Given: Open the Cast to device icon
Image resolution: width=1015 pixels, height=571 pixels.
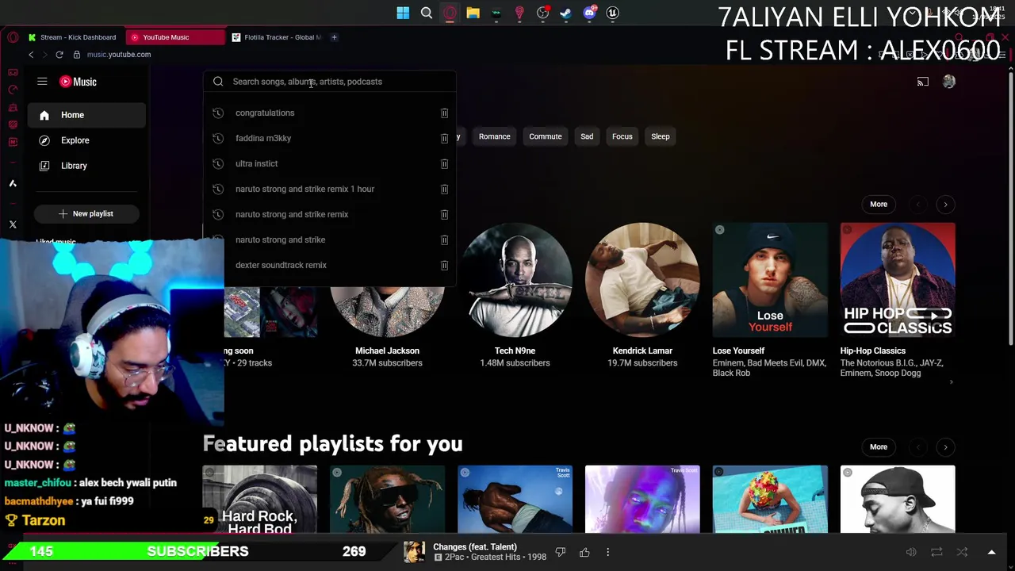Looking at the screenshot, I should (x=923, y=82).
